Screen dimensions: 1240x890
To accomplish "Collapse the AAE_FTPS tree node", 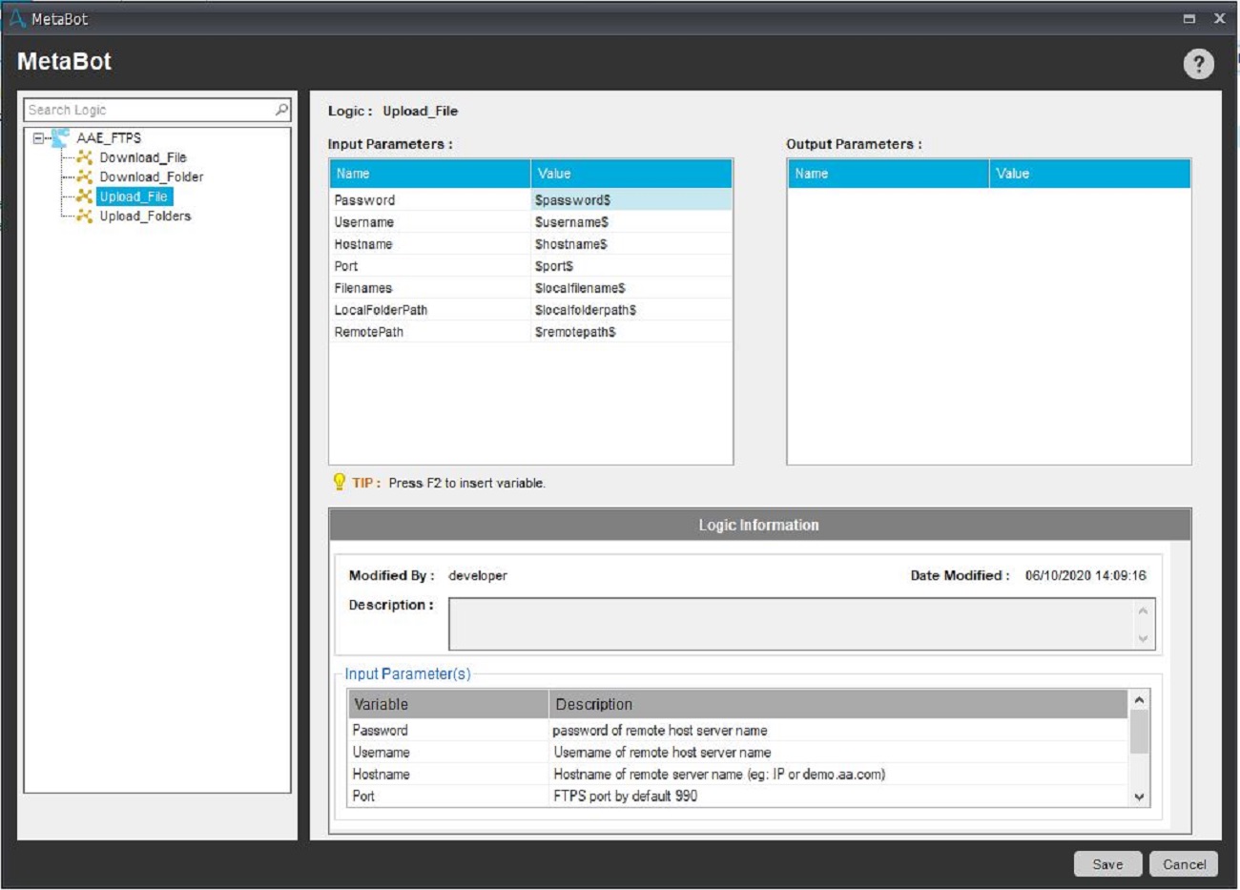I will (38, 138).
